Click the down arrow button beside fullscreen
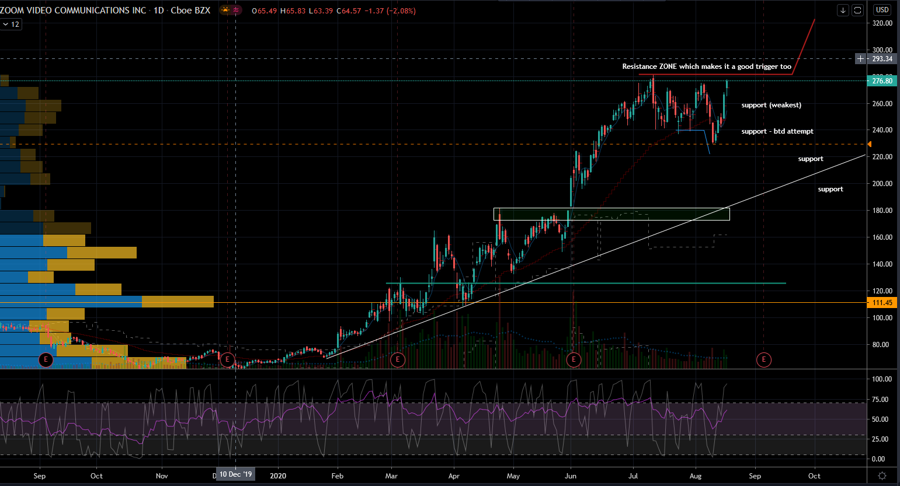 point(843,10)
